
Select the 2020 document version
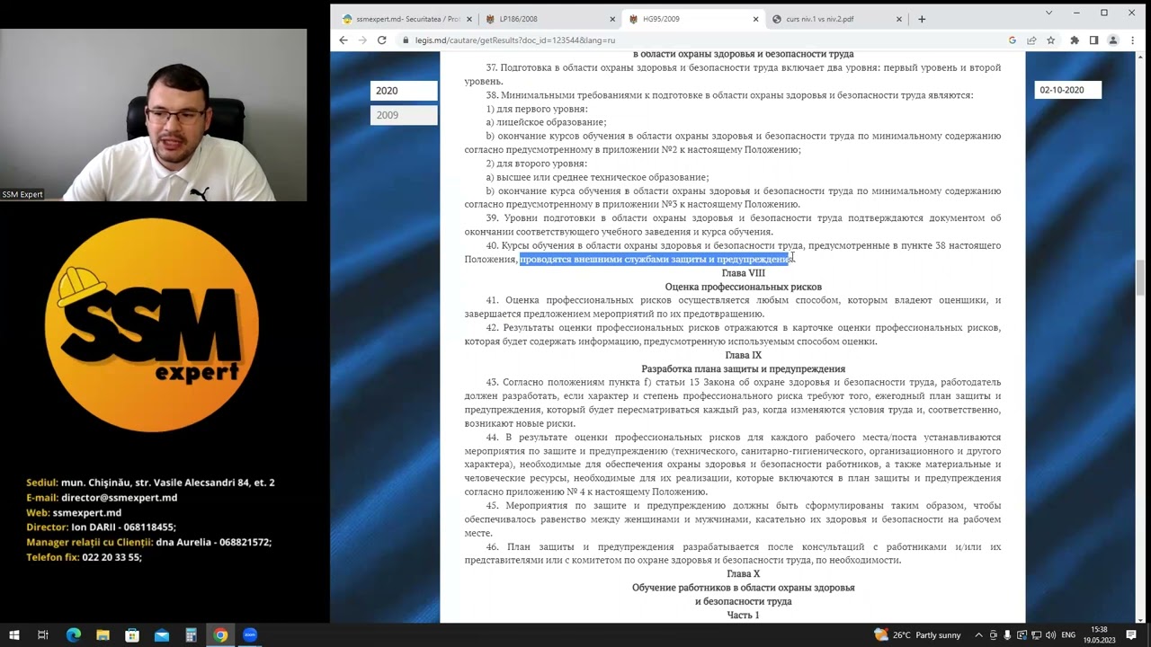click(404, 91)
